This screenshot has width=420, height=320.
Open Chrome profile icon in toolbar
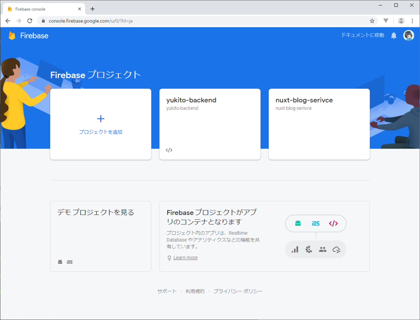pos(401,21)
